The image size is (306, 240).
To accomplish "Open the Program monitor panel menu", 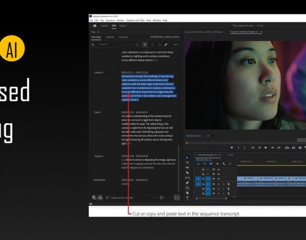I will pyautogui.click(x=261, y=32).
